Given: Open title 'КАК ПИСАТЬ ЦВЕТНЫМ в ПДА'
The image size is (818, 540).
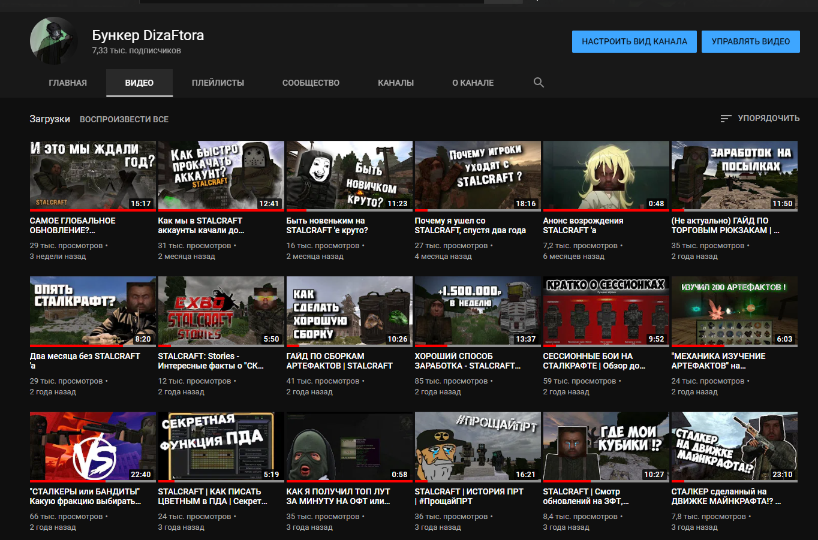Looking at the screenshot, I should click(x=212, y=496).
